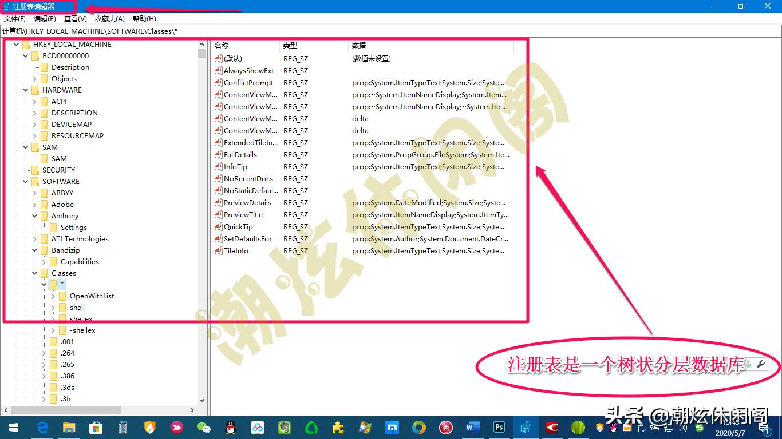Launch Photoshop from the taskbar

click(x=499, y=427)
